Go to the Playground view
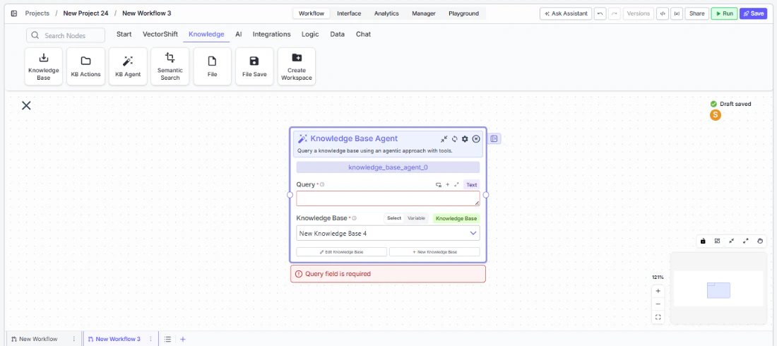 (x=464, y=13)
